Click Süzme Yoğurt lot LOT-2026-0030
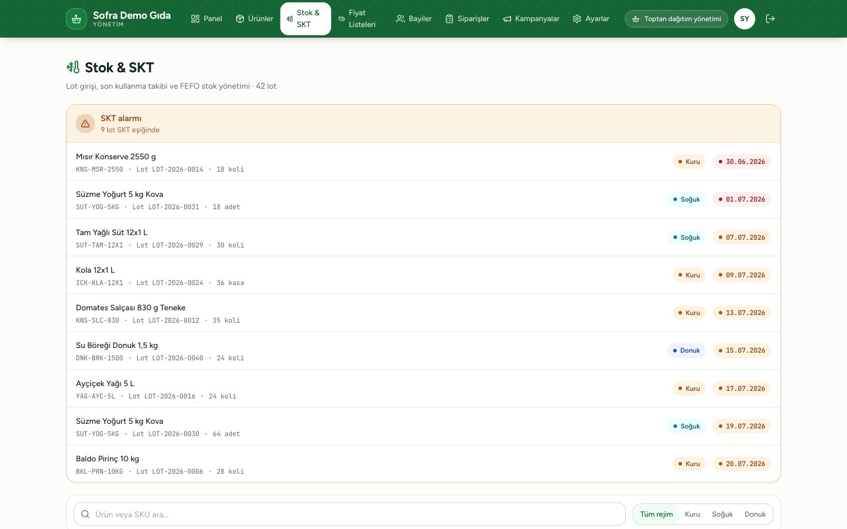The image size is (847, 529). 423,426
